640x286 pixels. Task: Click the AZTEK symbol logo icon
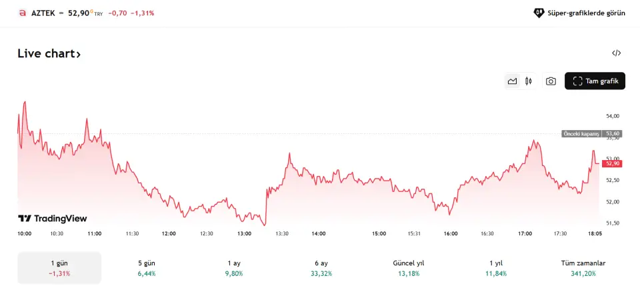(22, 13)
